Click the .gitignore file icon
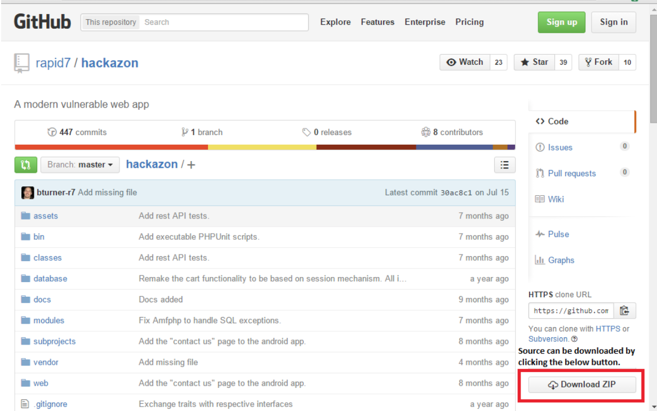 coord(25,404)
